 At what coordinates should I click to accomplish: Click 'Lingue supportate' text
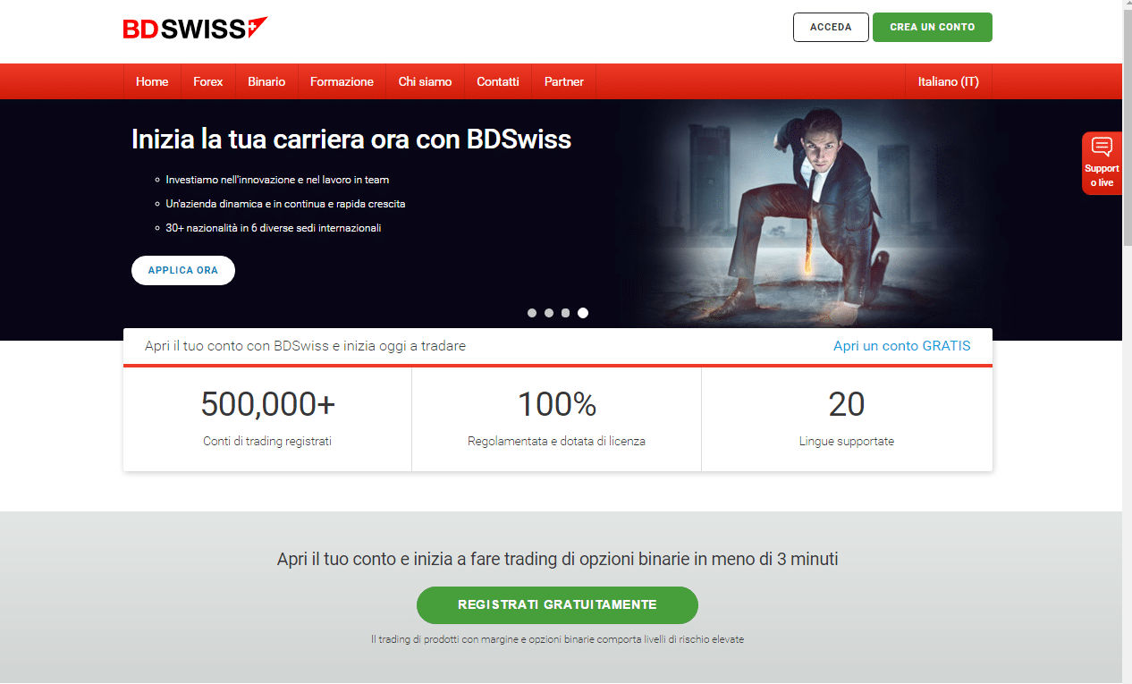847,441
